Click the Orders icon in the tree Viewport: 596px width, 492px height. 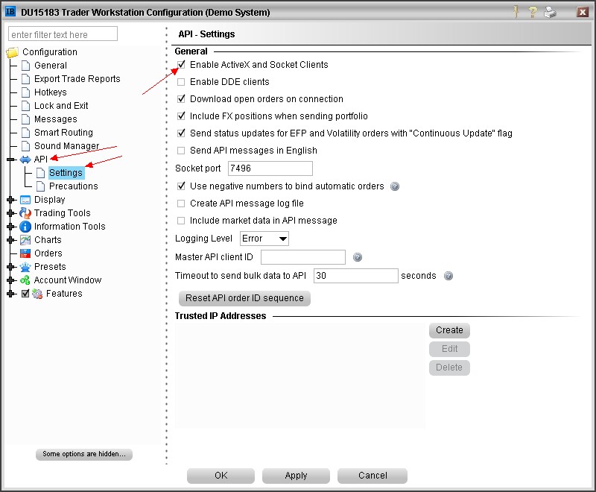pos(25,253)
